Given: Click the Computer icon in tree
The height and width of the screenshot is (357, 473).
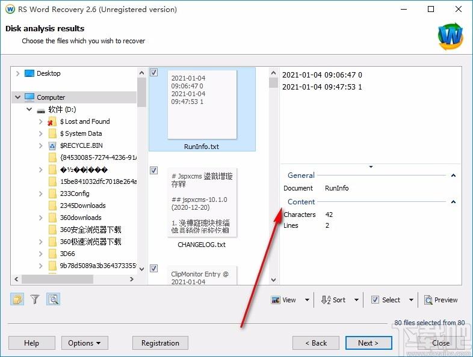Looking at the screenshot, I should point(29,97).
